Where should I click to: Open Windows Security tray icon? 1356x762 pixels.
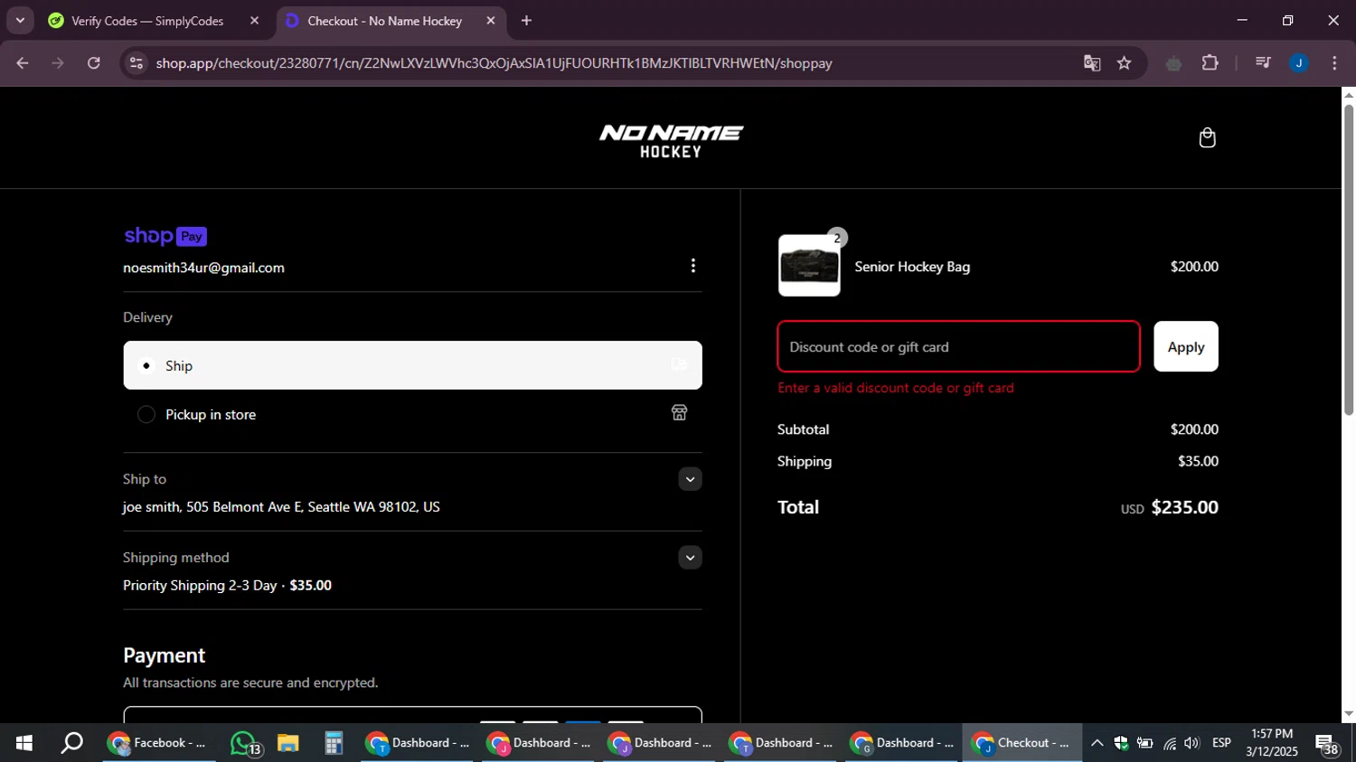pos(1121,743)
